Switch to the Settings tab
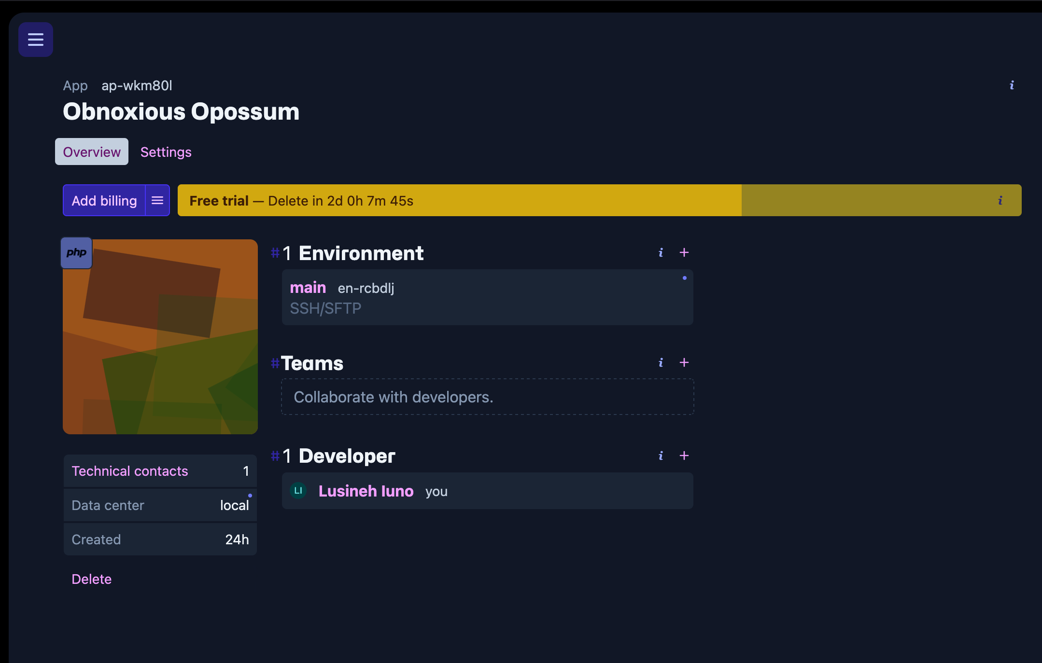 [166, 152]
